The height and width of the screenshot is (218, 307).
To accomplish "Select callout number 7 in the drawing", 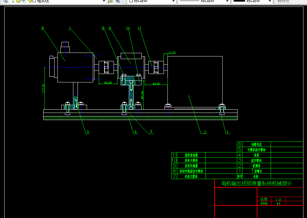I will coord(70,28).
